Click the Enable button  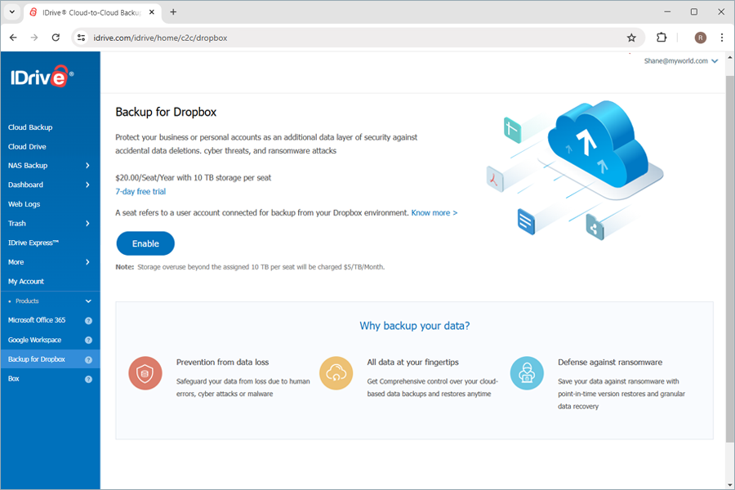(145, 243)
